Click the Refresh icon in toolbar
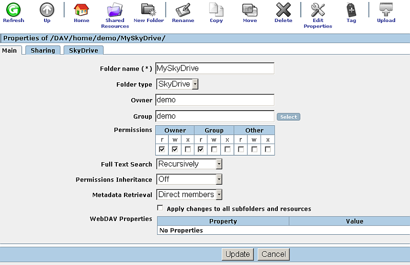 pyautogui.click(x=13, y=10)
